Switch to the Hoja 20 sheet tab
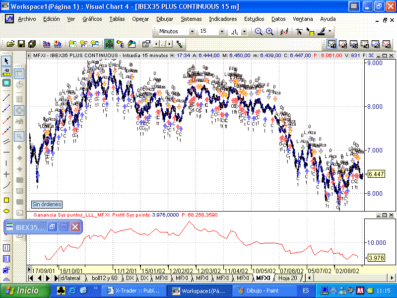The height and width of the screenshot is (298, 397). tap(288, 278)
